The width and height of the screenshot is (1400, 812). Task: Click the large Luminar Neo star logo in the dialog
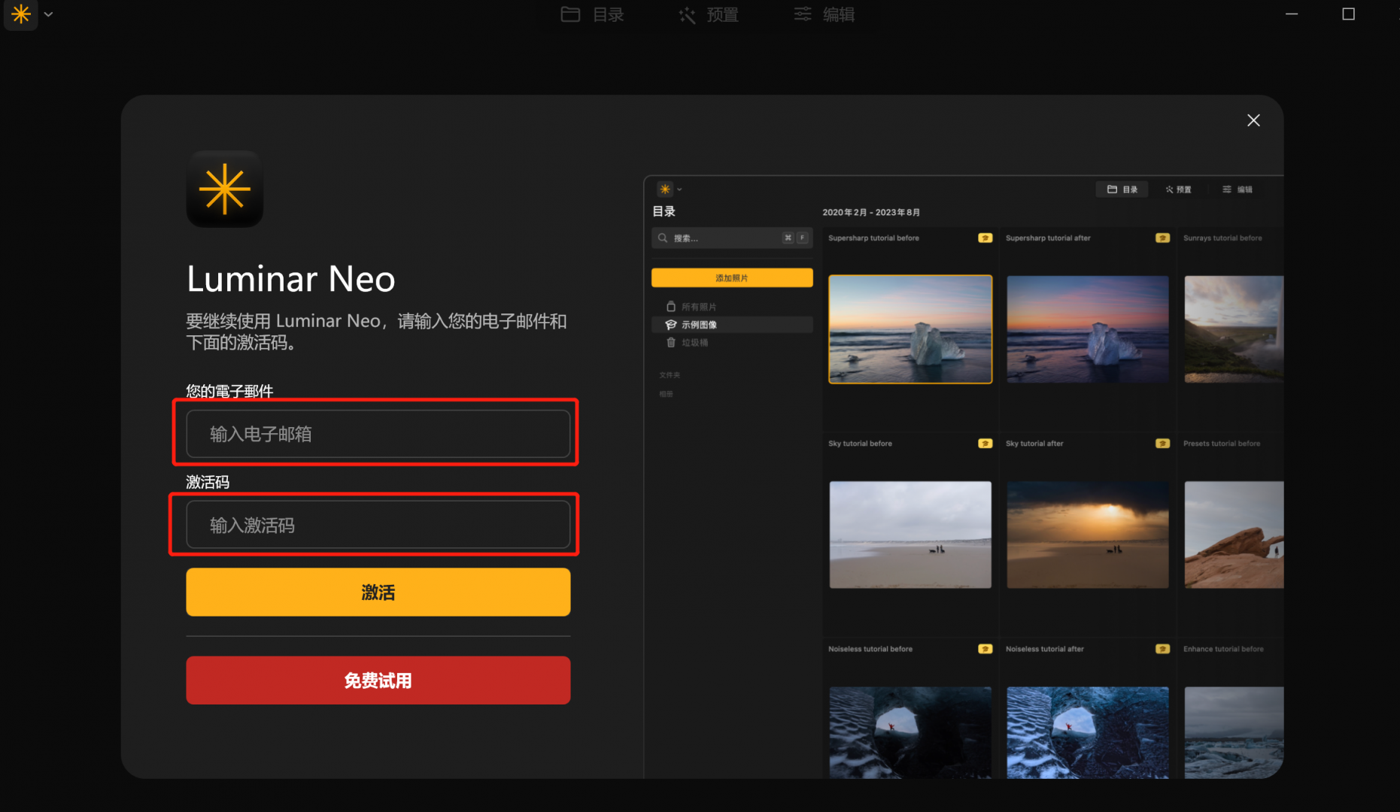point(225,189)
